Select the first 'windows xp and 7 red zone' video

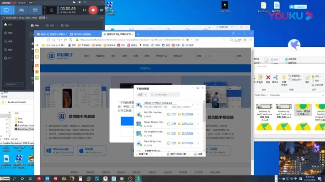tap(264, 112)
